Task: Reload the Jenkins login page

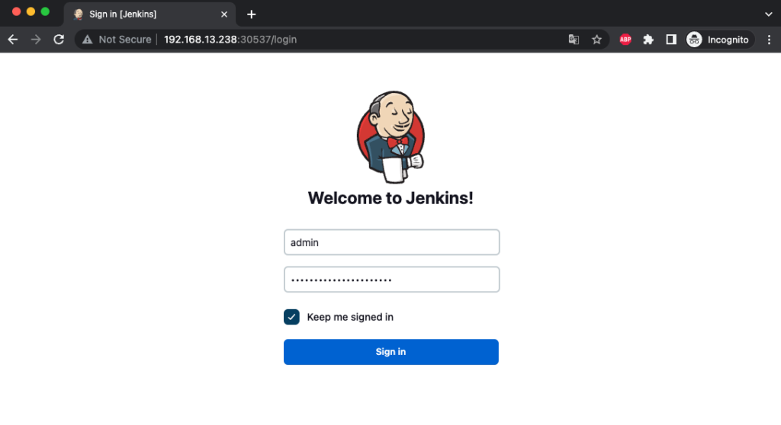Action: click(59, 40)
